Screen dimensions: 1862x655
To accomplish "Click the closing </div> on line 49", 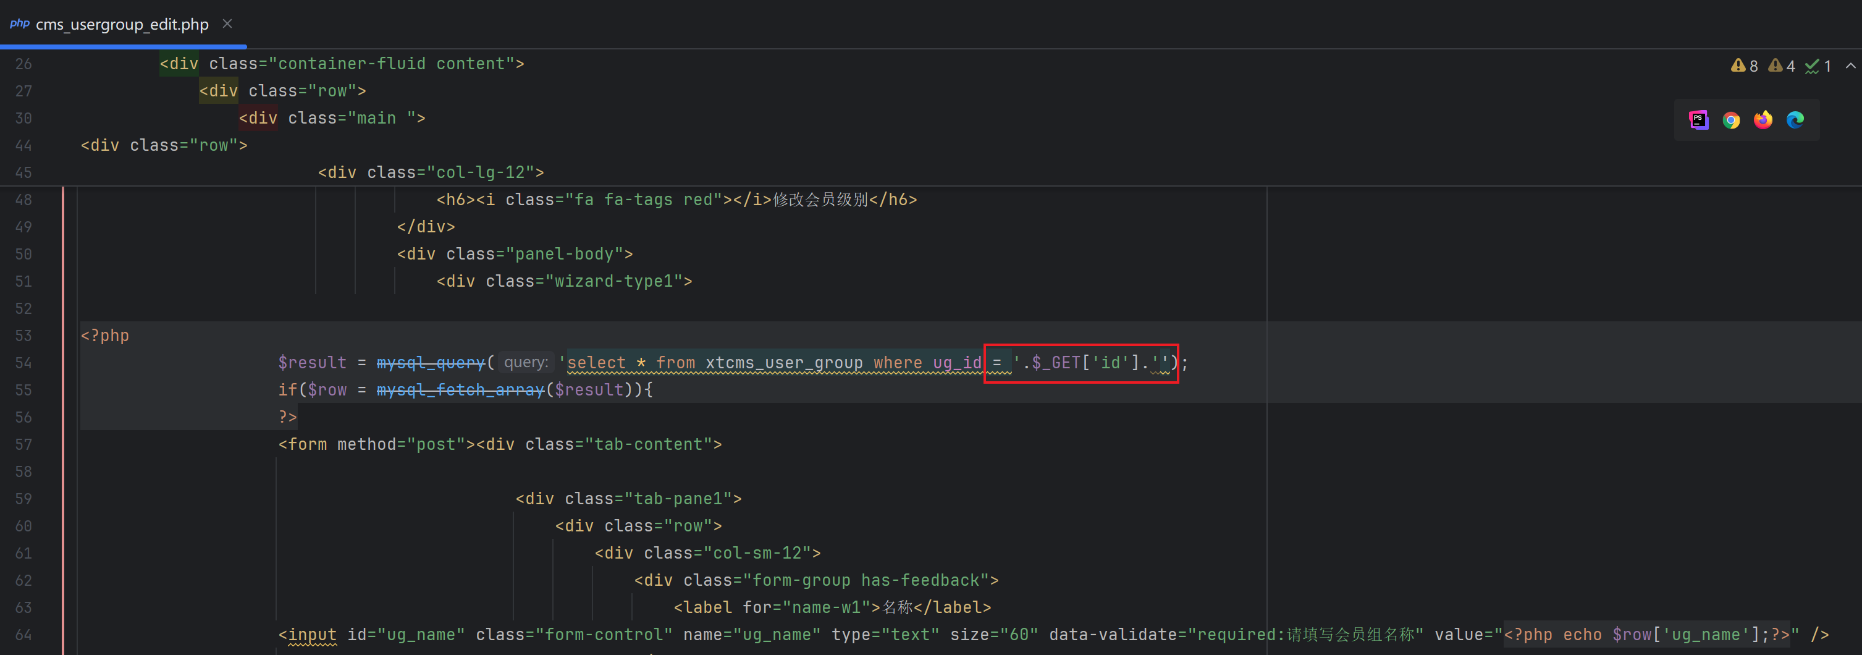I will [426, 227].
